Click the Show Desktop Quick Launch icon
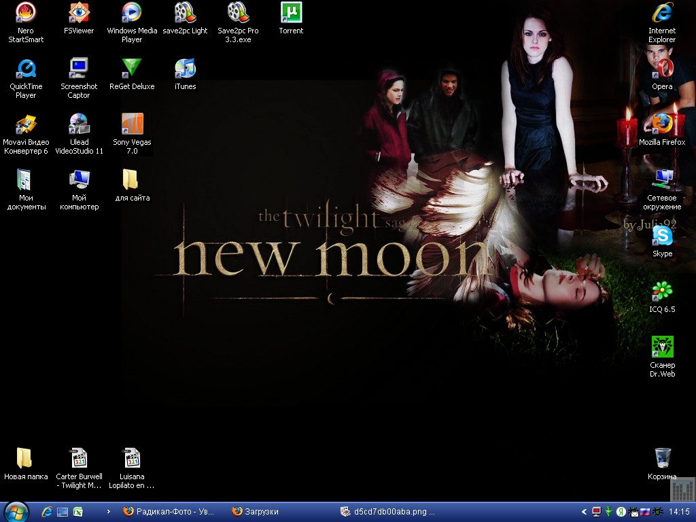The height and width of the screenshot is (522, 696). pos(62,512)
